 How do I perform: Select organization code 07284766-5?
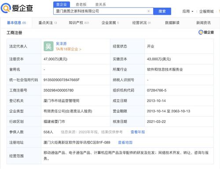coord(157,90)
